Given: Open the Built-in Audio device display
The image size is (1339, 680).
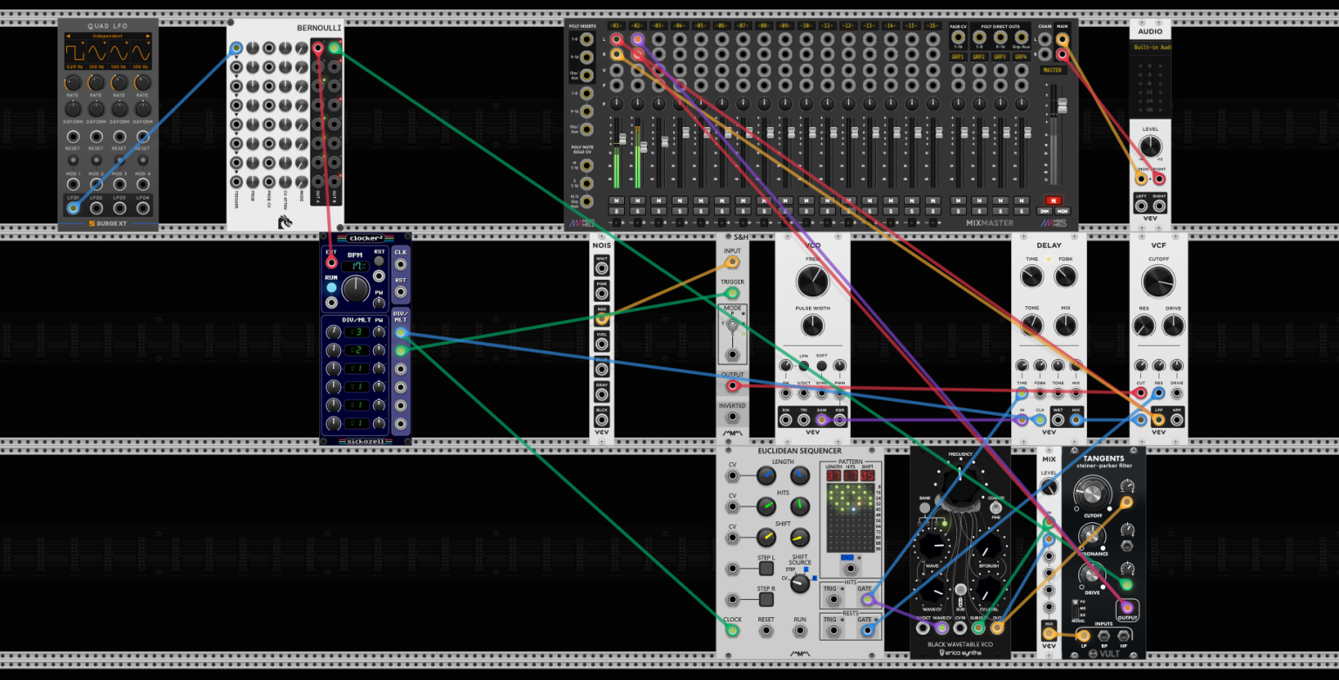Looking at the screenshot, I should coord(1150,48).
